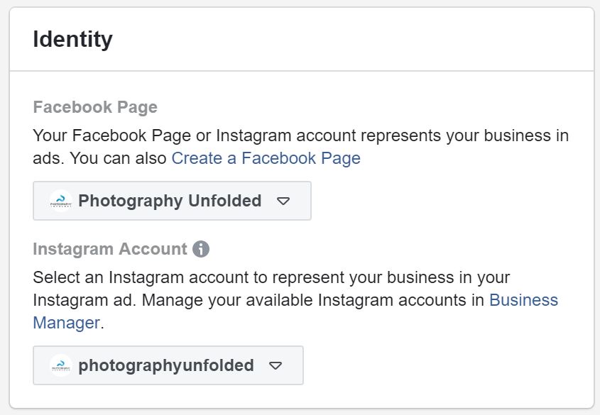Screen dimensions: 600x415
Task: Click the 'Photography Unfolded' name text
Action: coord(170,201)
